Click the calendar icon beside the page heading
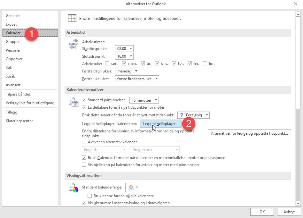Viewport: 303px width, 218px height. coord(72,18)
